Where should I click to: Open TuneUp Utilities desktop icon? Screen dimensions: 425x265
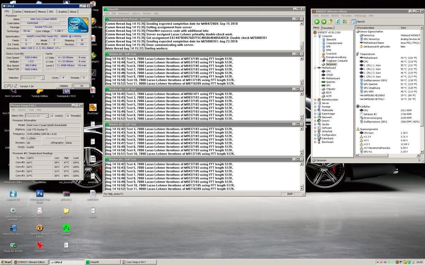click(39, 93)
